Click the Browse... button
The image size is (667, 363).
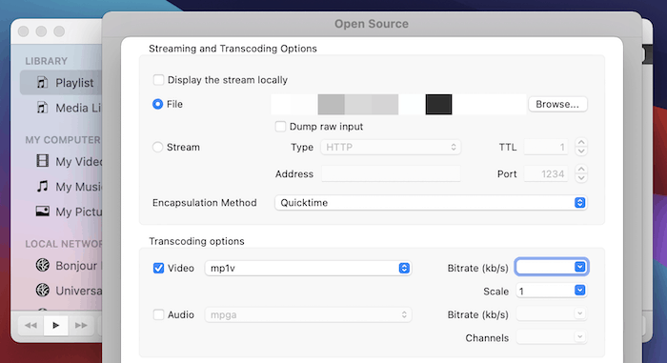(x=557, y=104)
